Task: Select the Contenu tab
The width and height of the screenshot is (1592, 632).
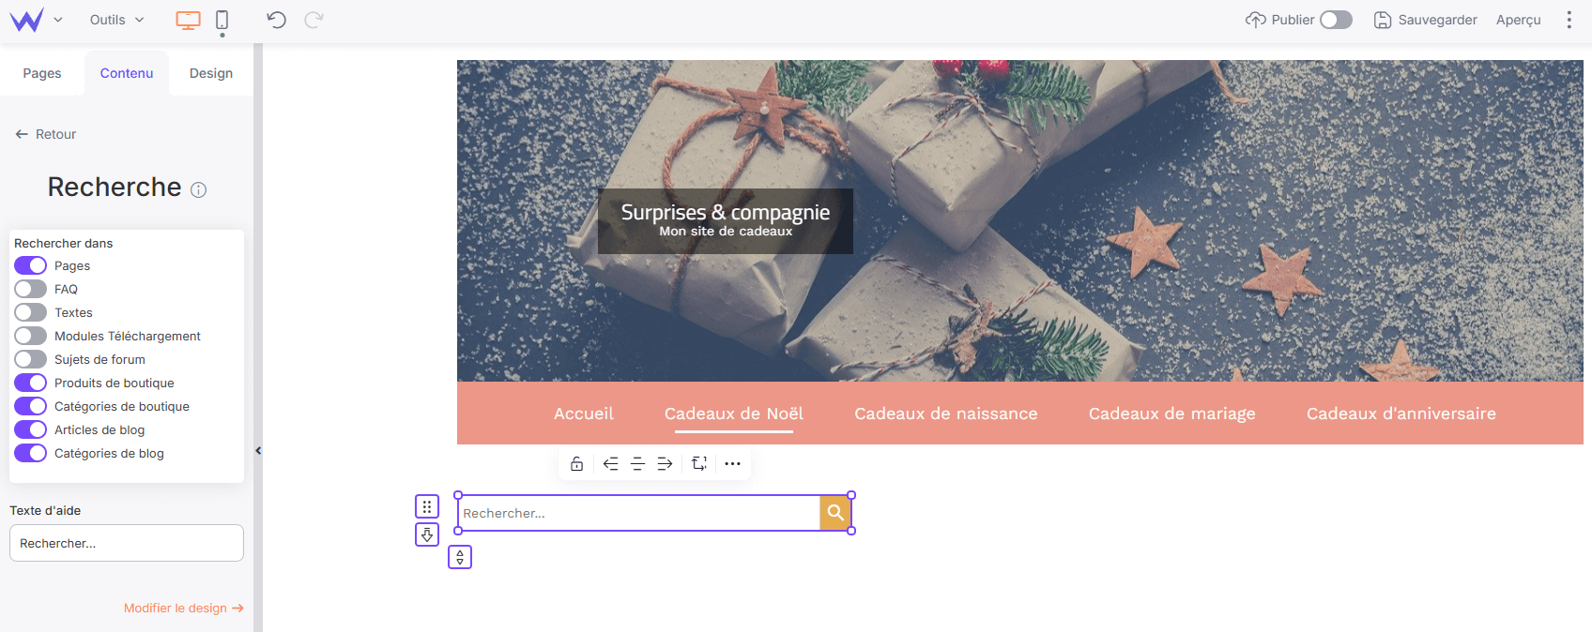Action: coord(127,73)
